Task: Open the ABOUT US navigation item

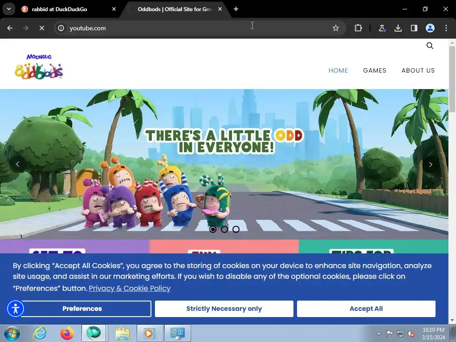Action: [x=418, y=70]
